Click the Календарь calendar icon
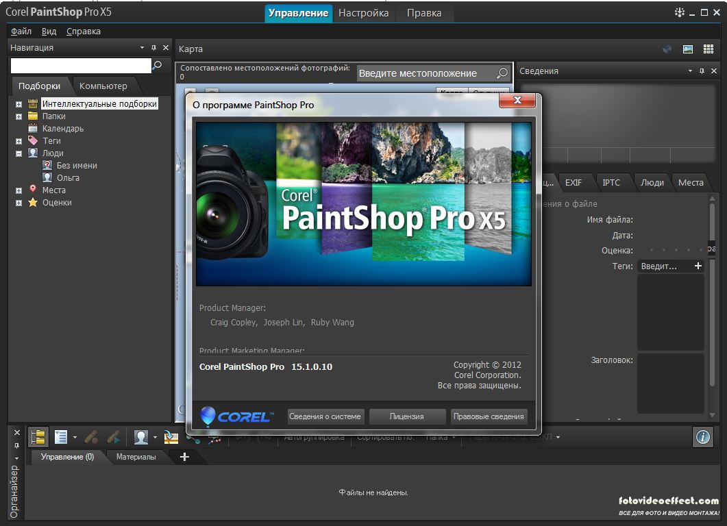This screenshot has height=526, width=727. pyautogui.click(x=33, y=128)
